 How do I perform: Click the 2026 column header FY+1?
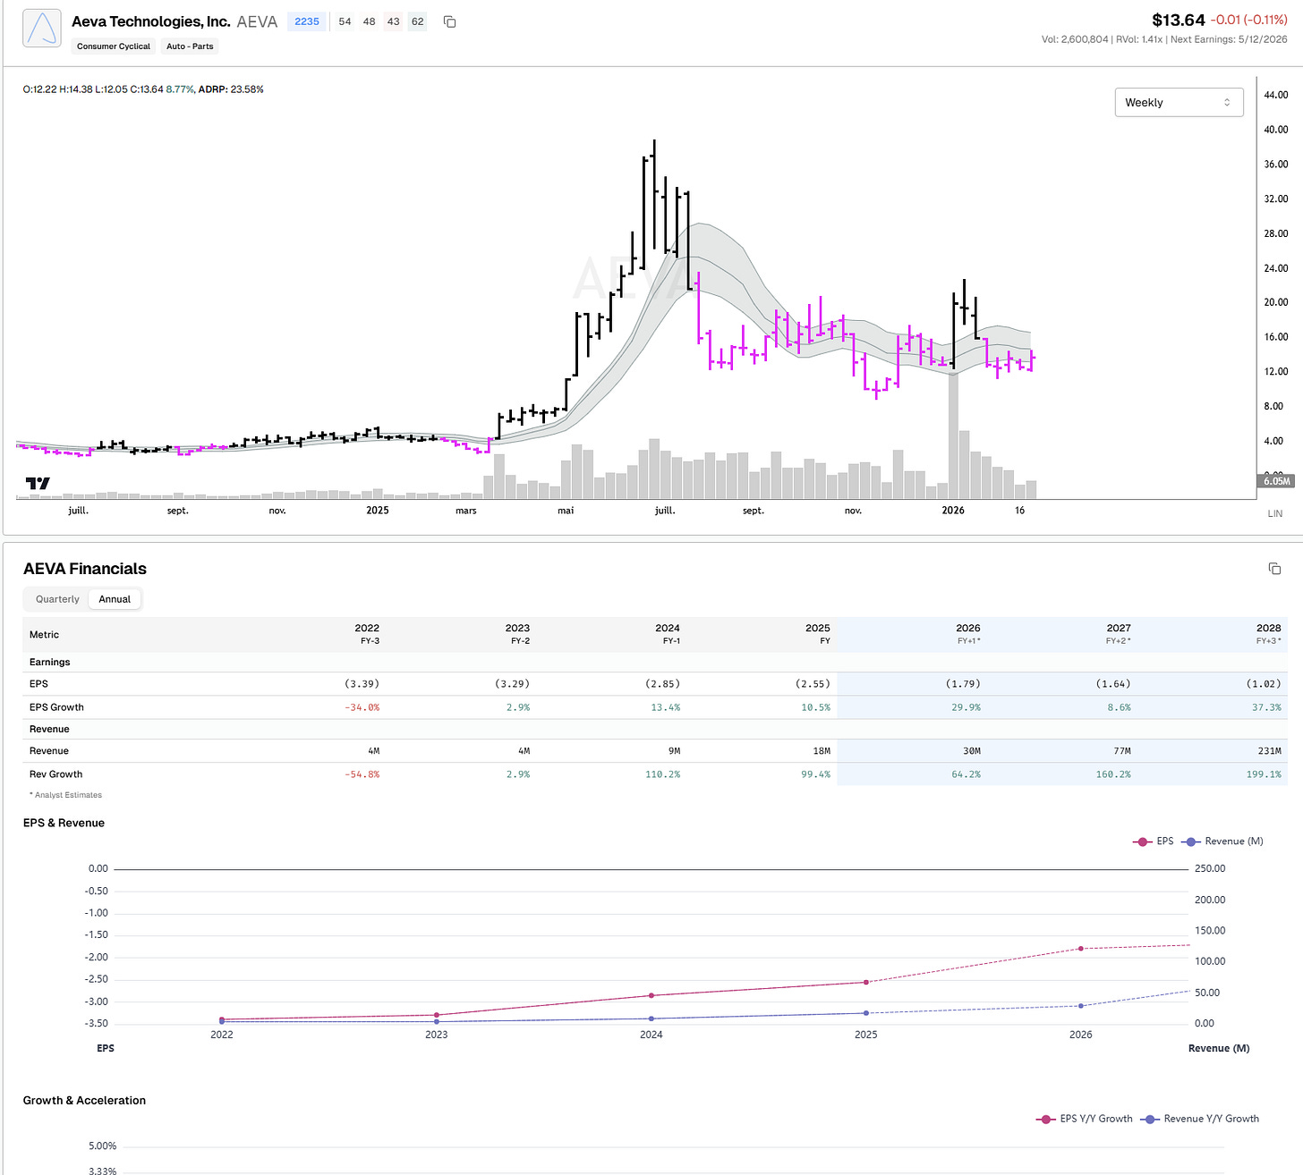coord(967,634)
